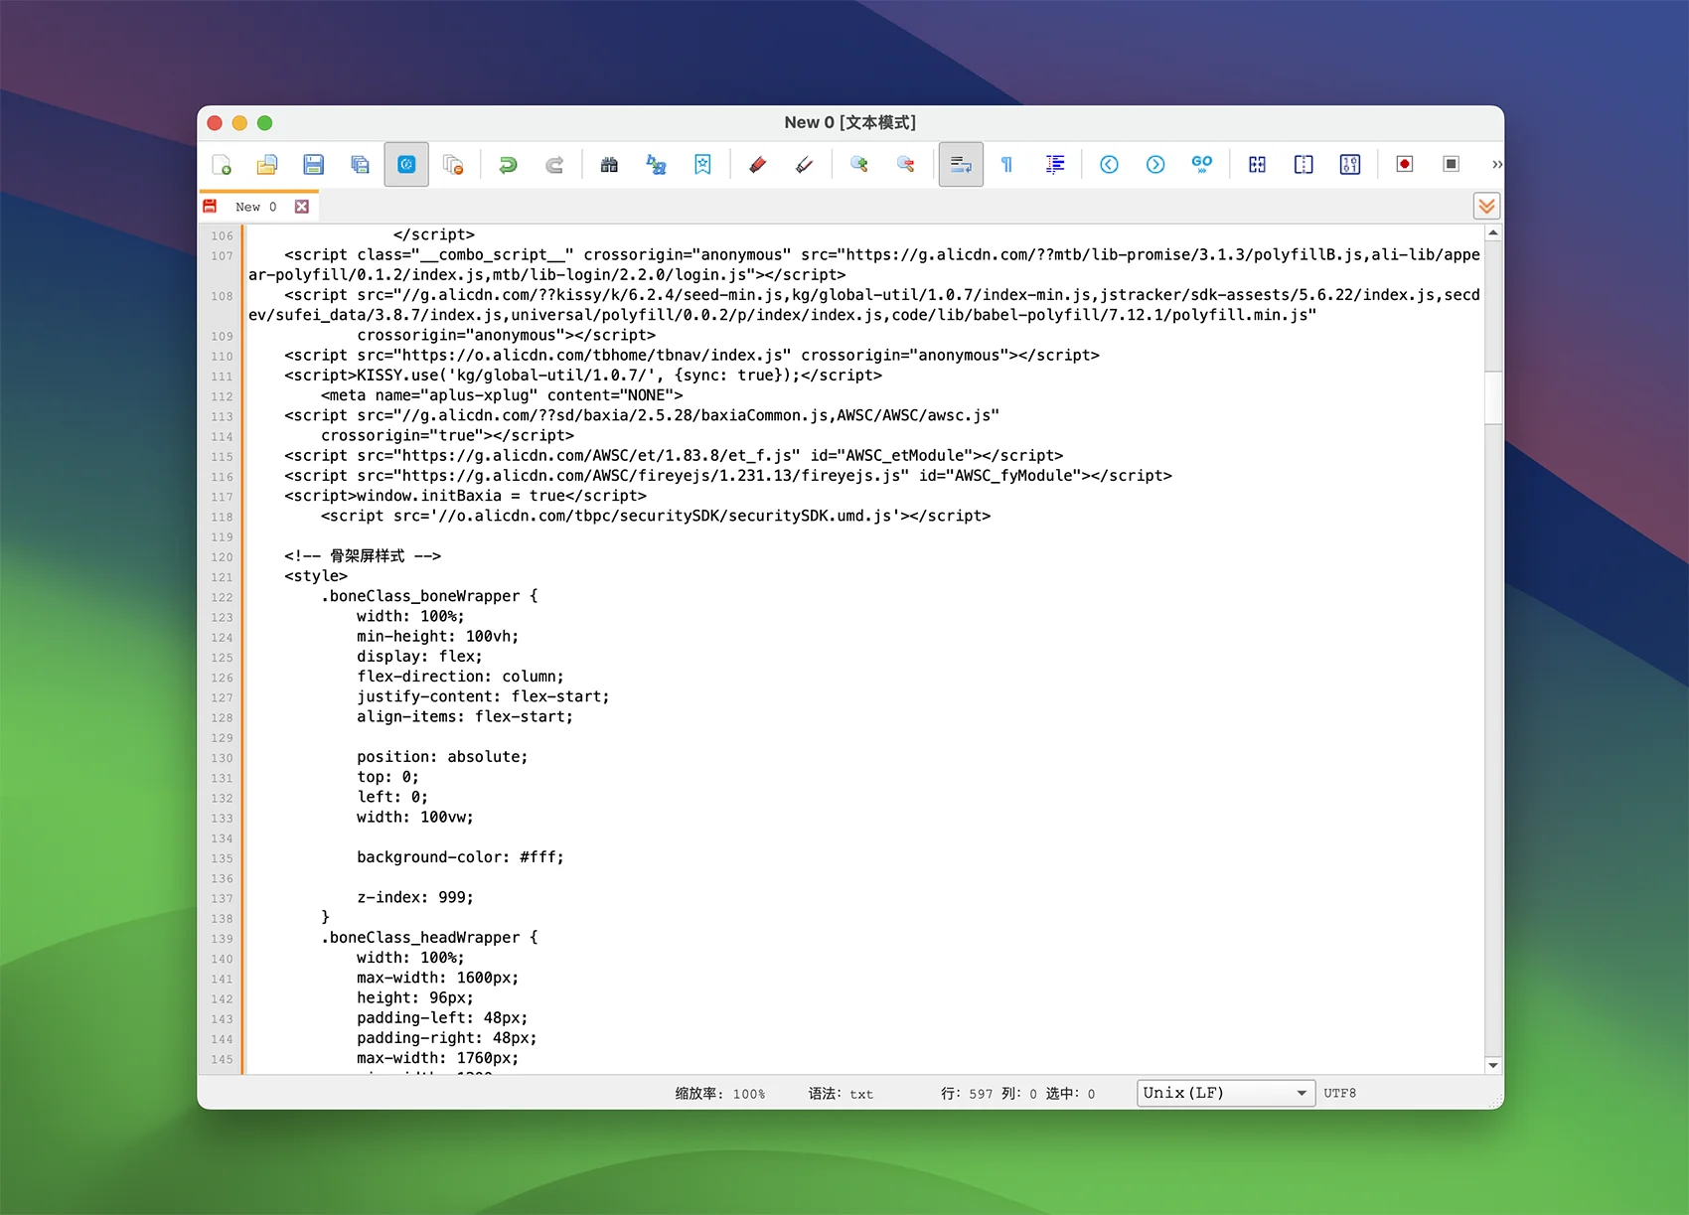Click the vertical scrollbar down arrow
The height and width of the screenshot is (1215, 1689).
click(1493, 1065)
